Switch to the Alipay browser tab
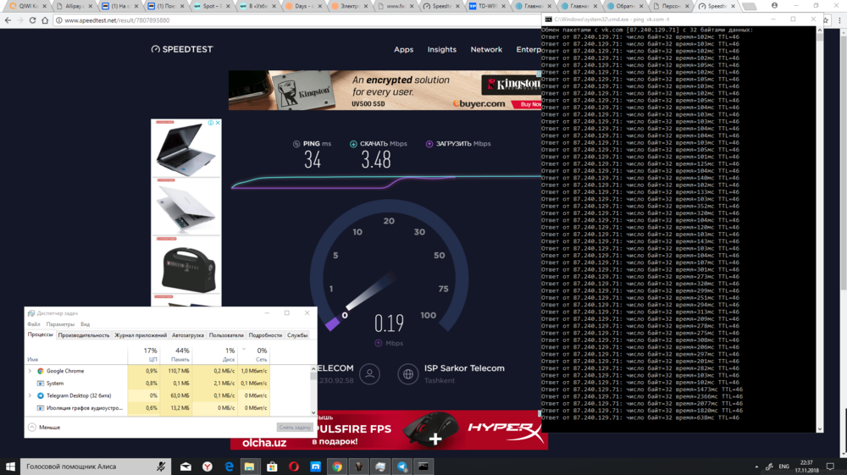The image size is (847, 475). click(x=73, y=6)
